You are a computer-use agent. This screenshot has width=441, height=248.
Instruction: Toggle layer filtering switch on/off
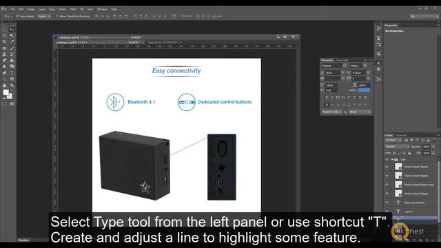coord(435,140)
